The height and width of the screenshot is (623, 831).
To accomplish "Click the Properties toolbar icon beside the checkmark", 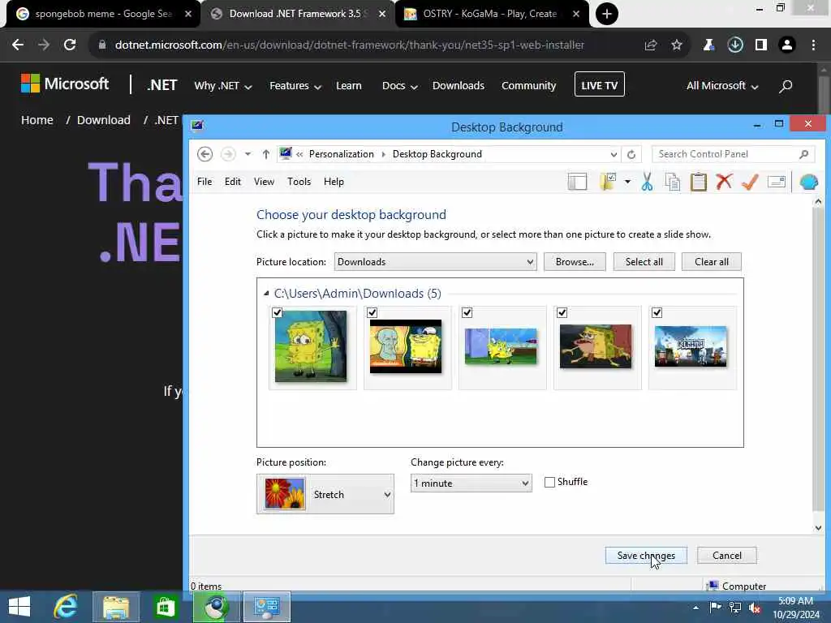I will 777,182.
